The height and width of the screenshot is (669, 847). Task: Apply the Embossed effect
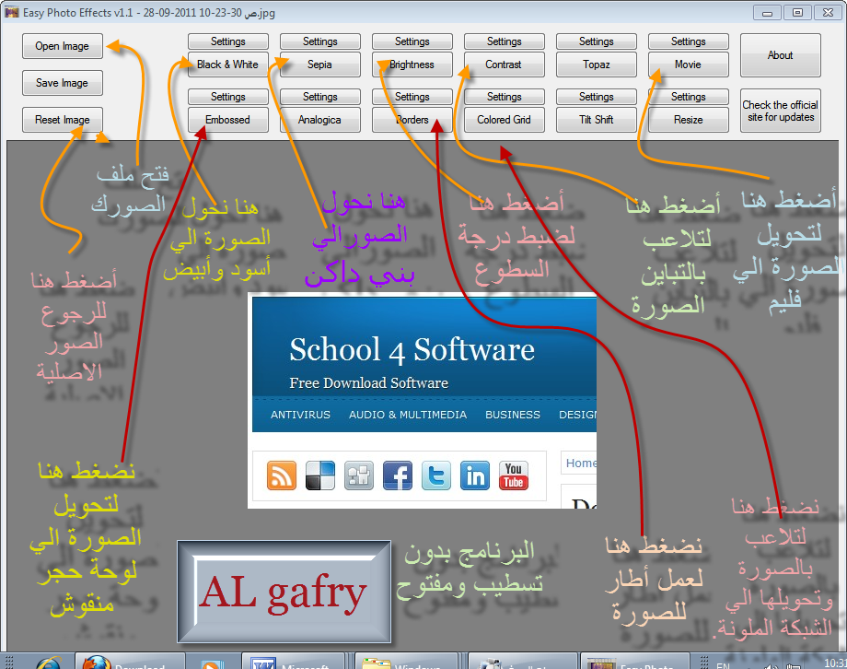pyautogui.click(x=228, y=120)
